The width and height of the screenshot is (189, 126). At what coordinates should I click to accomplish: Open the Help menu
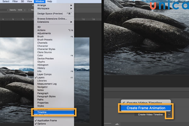click(x=49, y=2)
